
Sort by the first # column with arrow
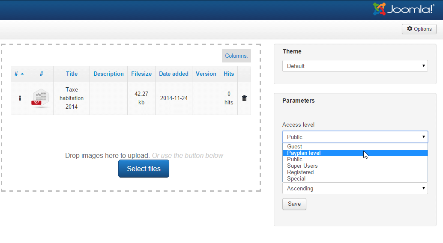(19, 74)
